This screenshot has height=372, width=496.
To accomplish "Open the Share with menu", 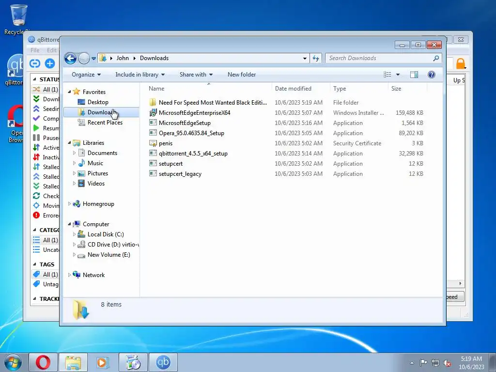I will coord(196,75).
